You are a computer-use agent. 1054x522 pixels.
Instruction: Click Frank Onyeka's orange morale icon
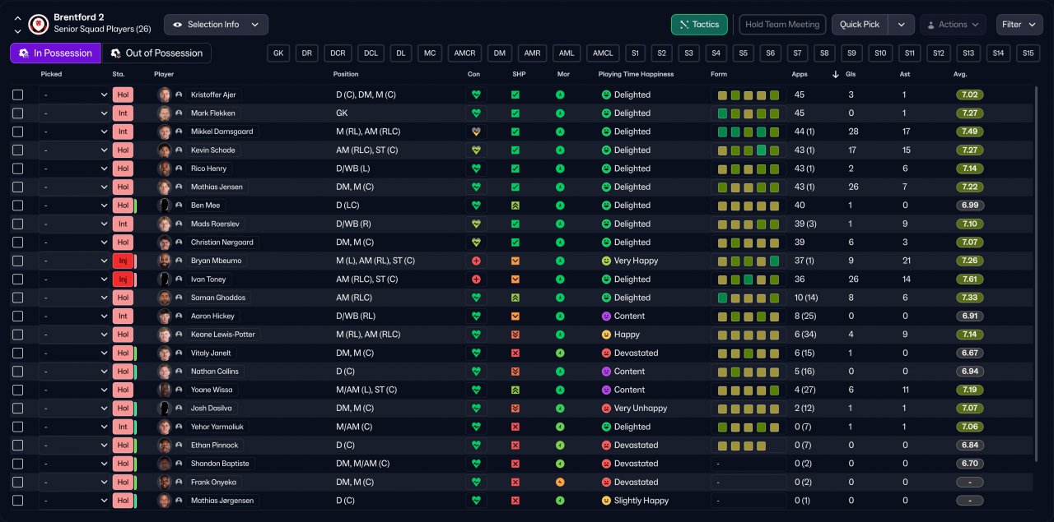click(x=560, y=482)
